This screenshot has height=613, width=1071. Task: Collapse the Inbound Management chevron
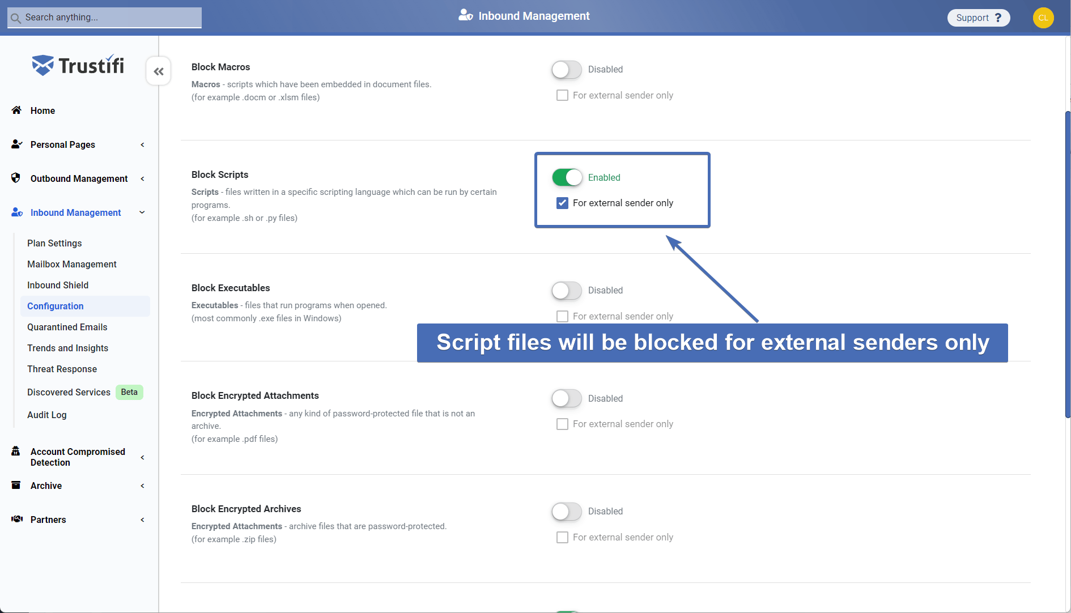tap(142, 212)
